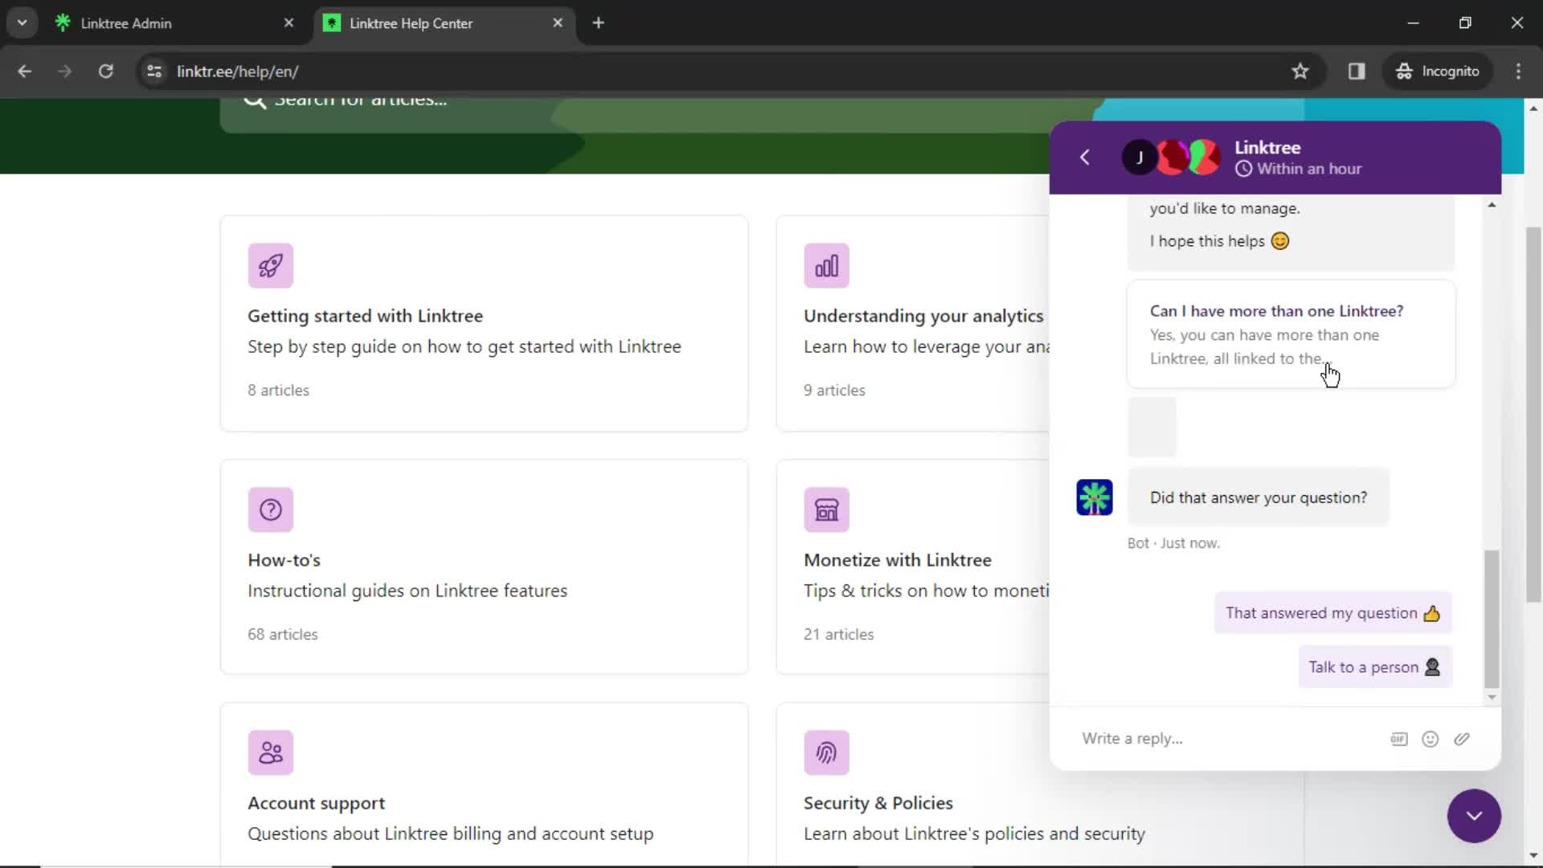
Task: Click the page vertical scrollbar thumb
Action: [1533, 414]
